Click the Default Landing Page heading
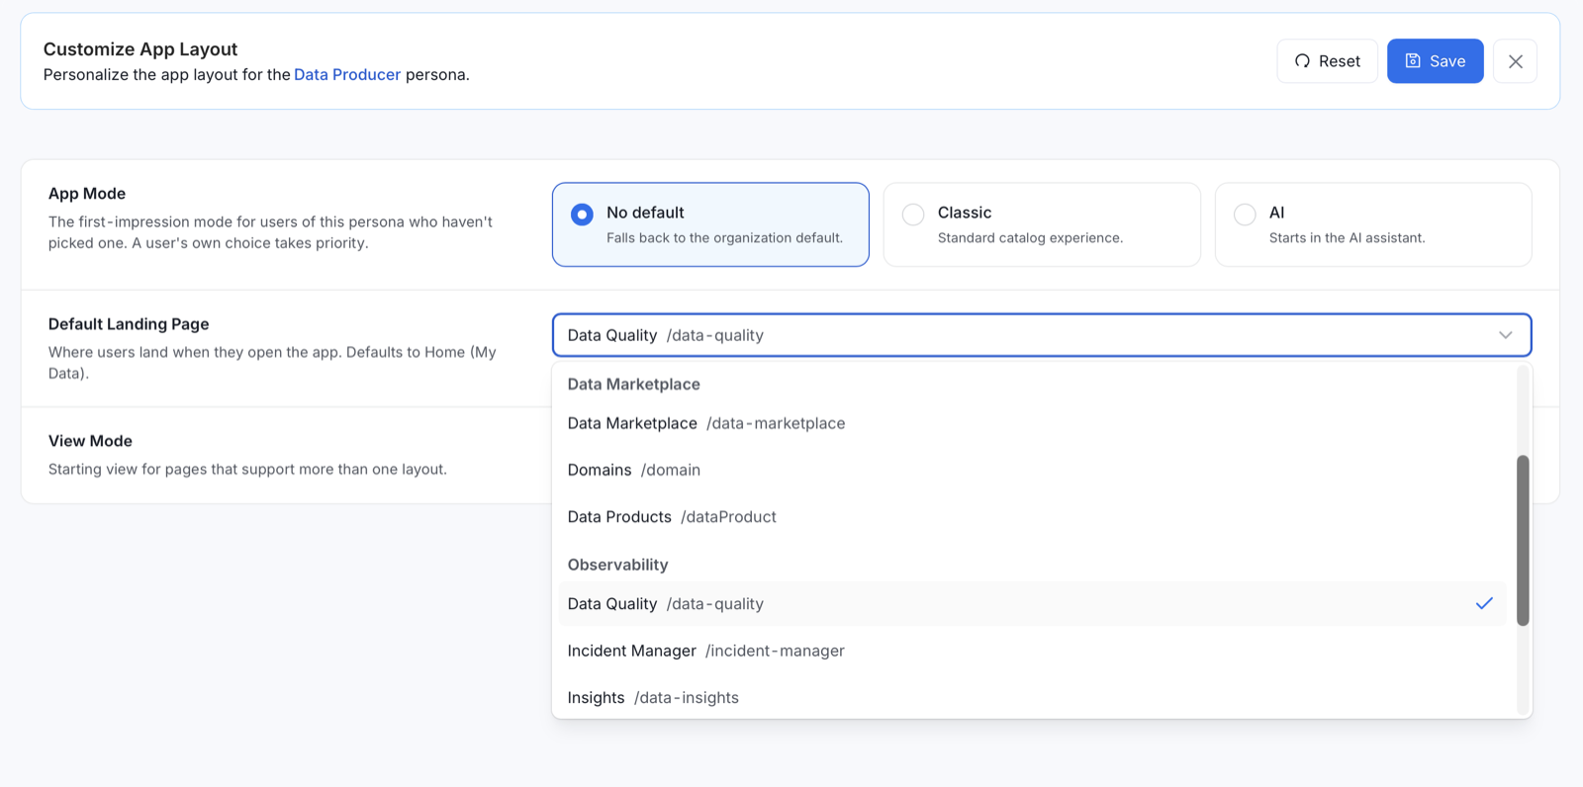 tap(129, 324)
